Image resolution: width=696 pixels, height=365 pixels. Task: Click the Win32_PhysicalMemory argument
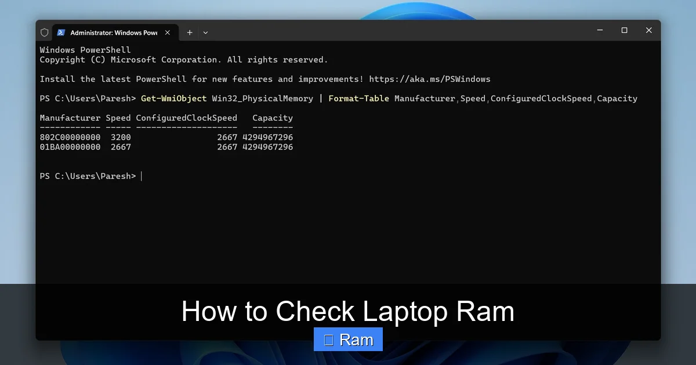click(x=262, y=98)
